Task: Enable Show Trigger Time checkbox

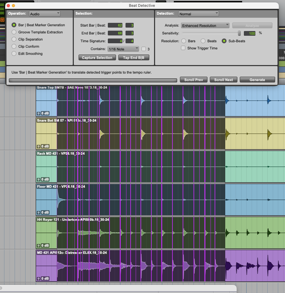Action: [x=183, y=48]
